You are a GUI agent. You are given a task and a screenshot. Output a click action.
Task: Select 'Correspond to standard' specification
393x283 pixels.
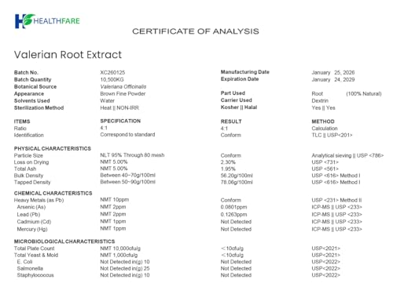pyautogui.click(x=127, y=135)
